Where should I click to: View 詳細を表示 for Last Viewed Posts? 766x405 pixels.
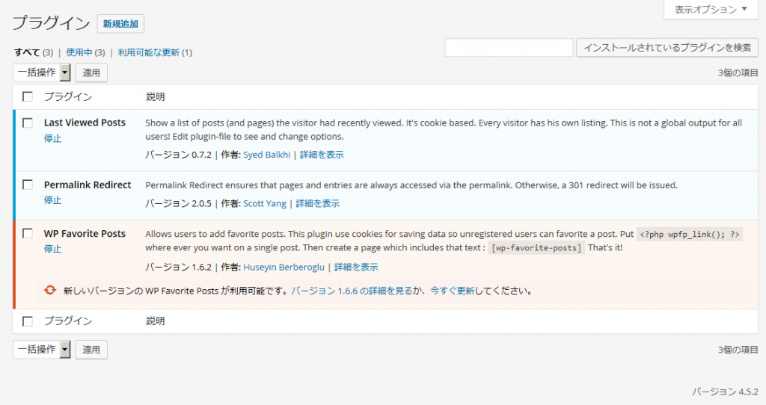click(x=322, y=155)
